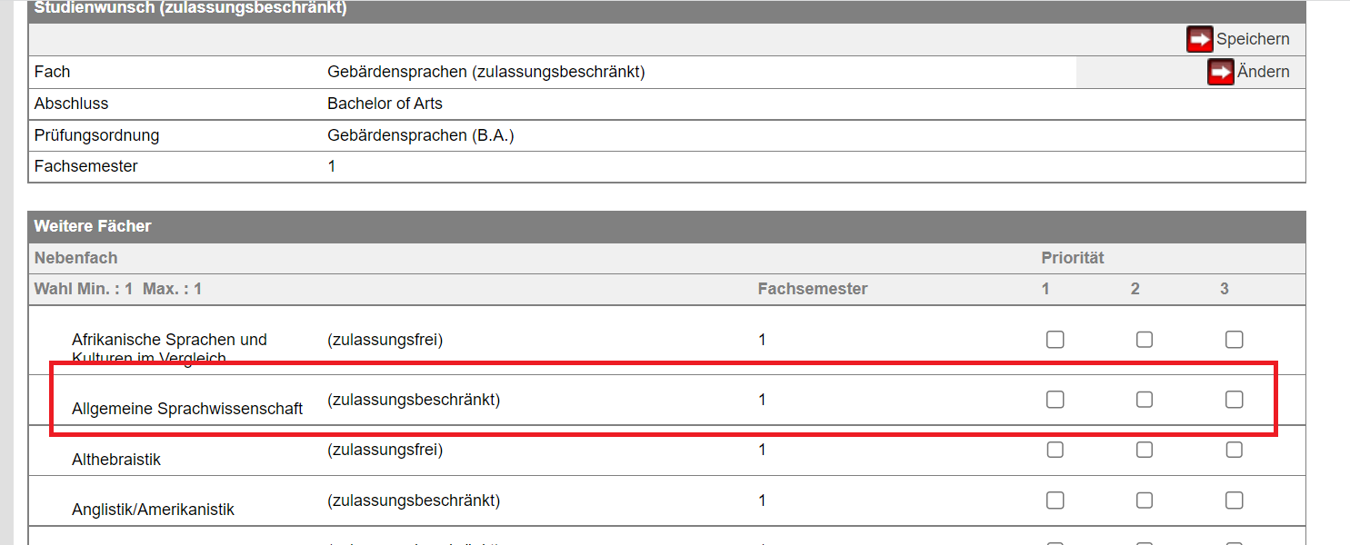Viewport: 1350px width, 545px height.
Task: Select Allgemeine Sprachwissenschaft
Action: [x=187, y=408]
